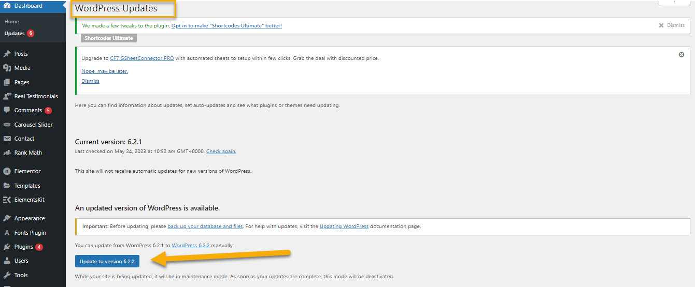Screen dimensions: 695x287
Task: Click the Updates count badge 6
Action: (31, 33)
